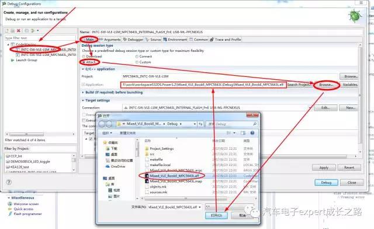
Task: Switch to the Debugger tab
Action: 133,40
